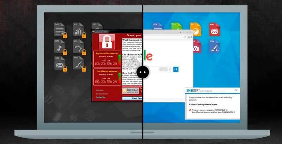
Task: Open the locked gray DOC file icon
Action: coord(60,30)
